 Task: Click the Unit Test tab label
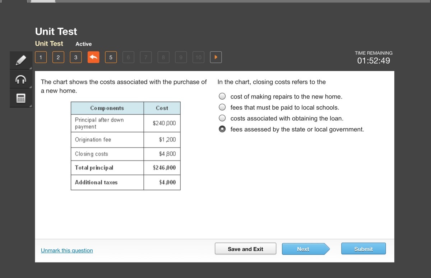coord(49,43)
